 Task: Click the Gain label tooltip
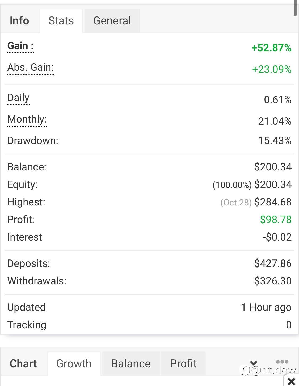(x=20, y=46)
